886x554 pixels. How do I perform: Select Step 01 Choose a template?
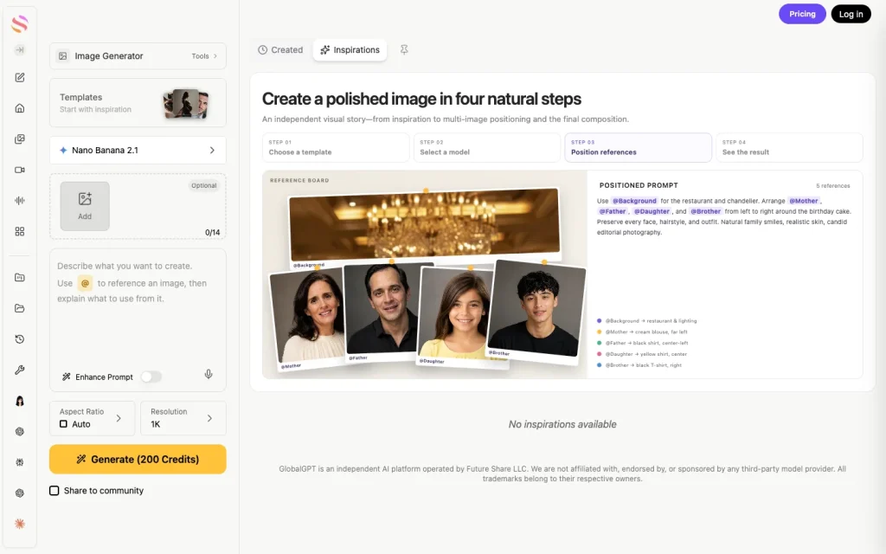click(336, 147)
